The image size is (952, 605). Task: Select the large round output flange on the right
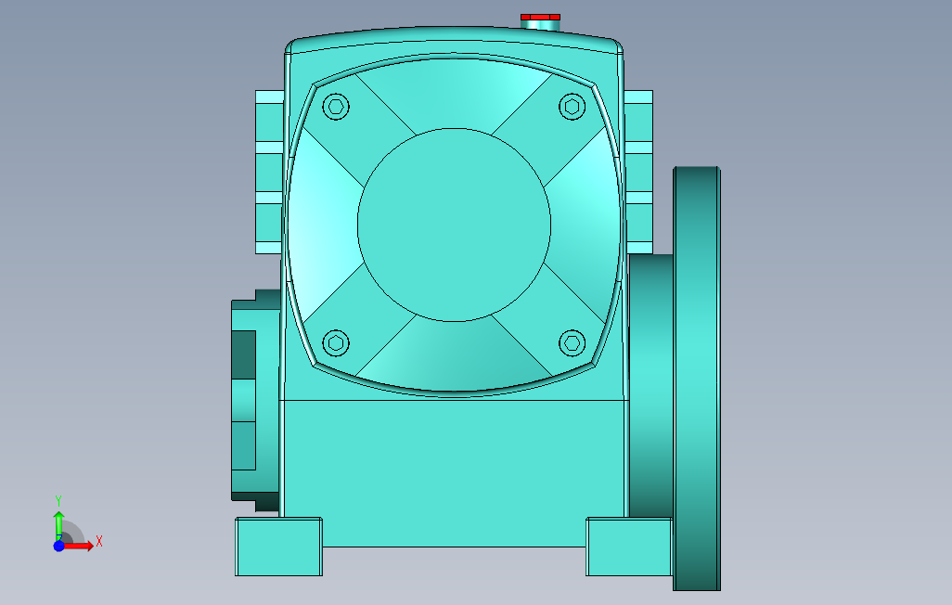[697, 378]
